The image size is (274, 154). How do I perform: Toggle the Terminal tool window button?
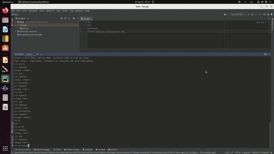tap(100, 150)
